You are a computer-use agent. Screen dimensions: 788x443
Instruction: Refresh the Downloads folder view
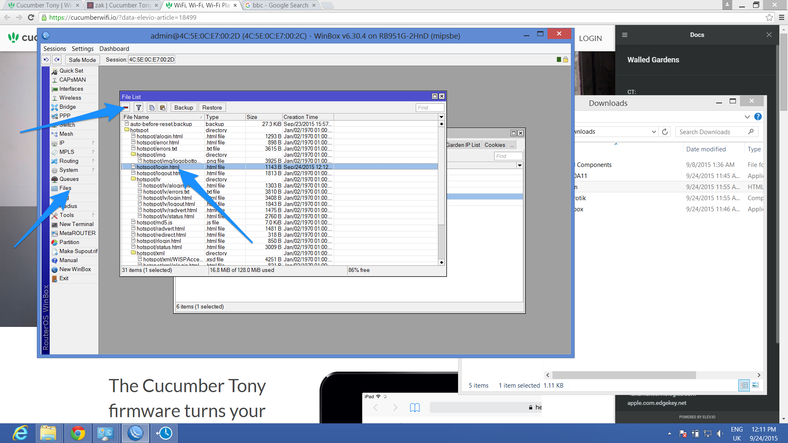click(665, 132)
